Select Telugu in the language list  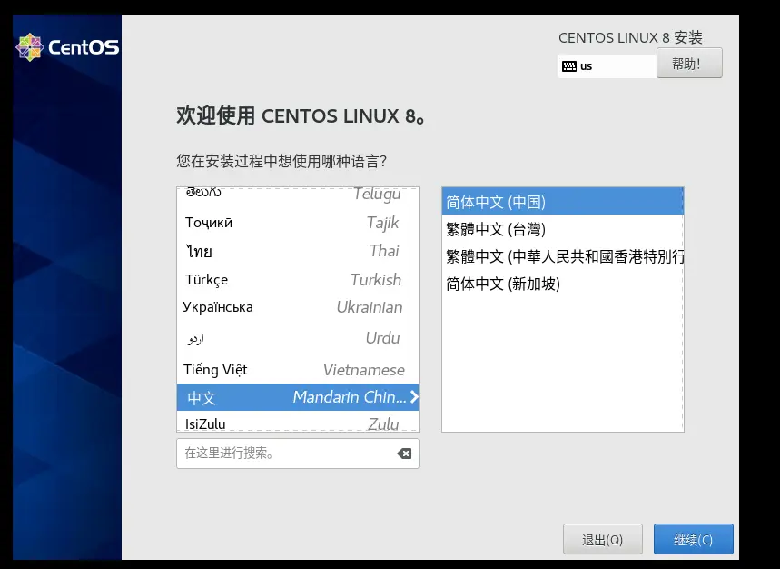pyautogui.click(x=298, y=195)
